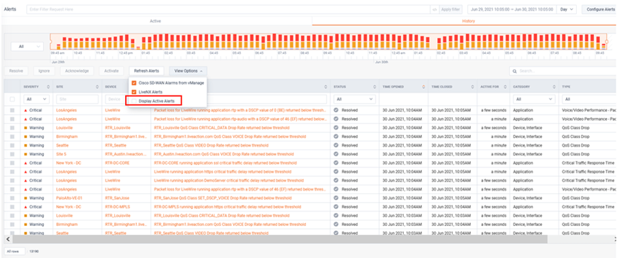Open the RTR_Austin.liveaction device link
This screenshot has width=620, height=258.
coord(126,154)
